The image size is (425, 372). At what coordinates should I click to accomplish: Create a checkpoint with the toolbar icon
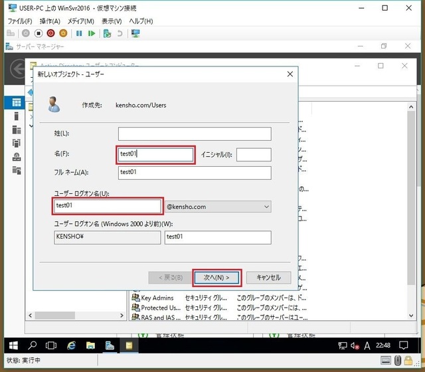pyautogui.click(x=107, y=33)
